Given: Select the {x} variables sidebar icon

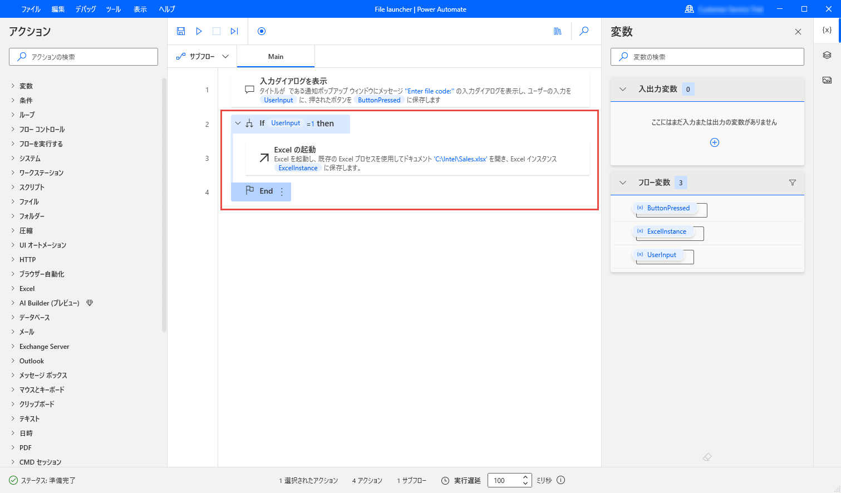Looking at the screenshot, I should point(827,30).
